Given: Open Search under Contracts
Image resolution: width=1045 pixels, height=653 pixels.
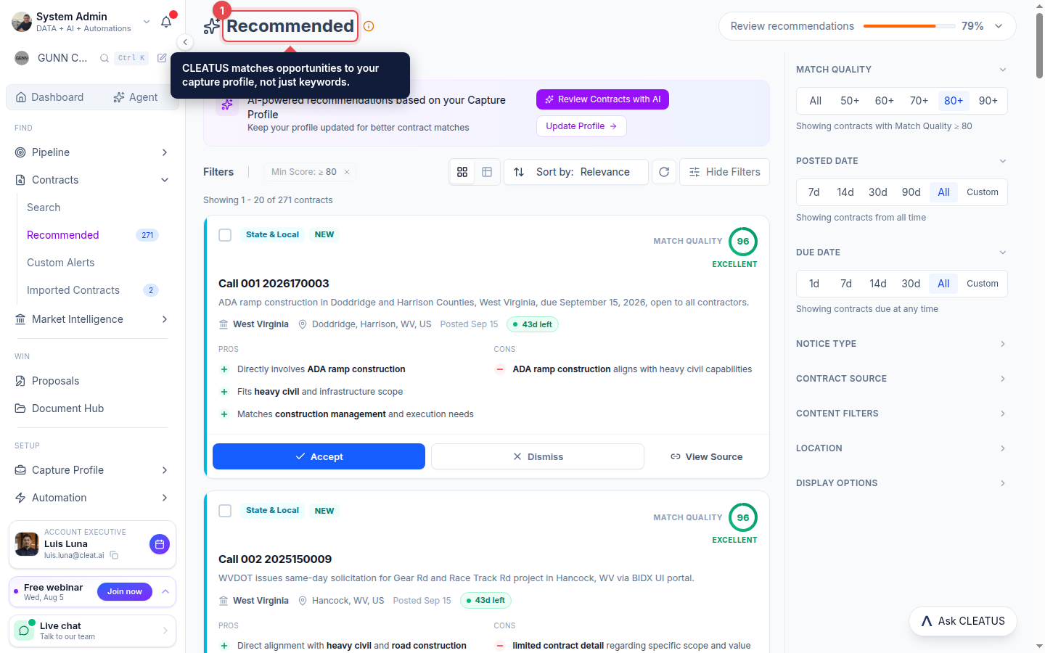Looking at the screenshot, I should (44, 208).
